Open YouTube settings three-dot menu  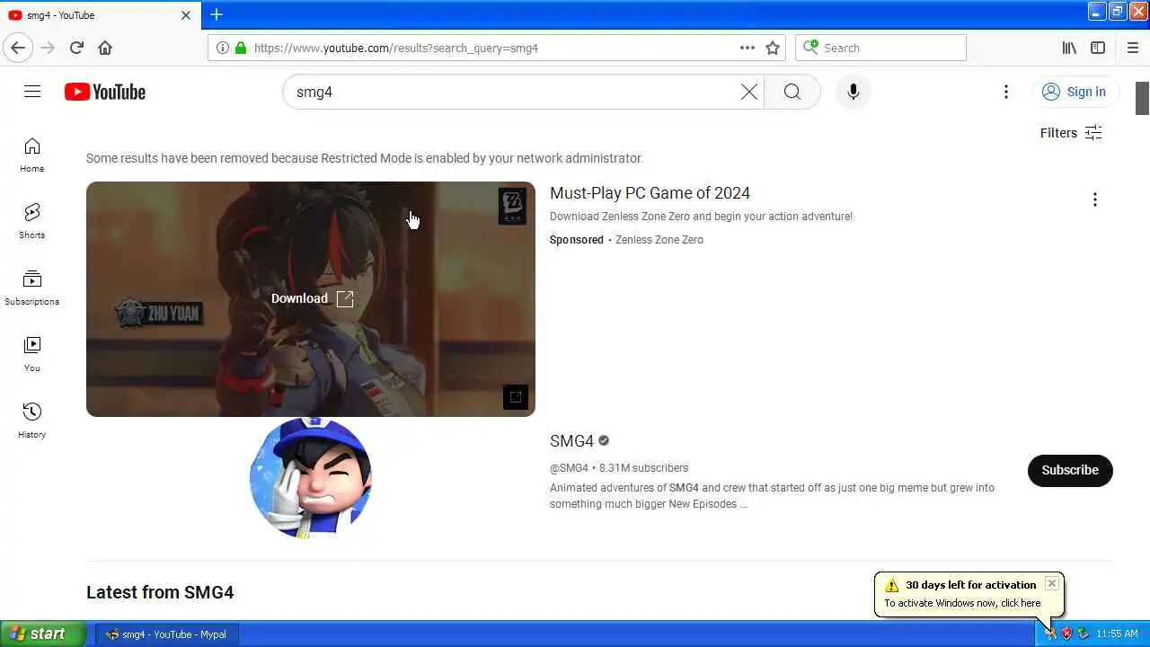pyautogui.click(x=1006, y=92)
